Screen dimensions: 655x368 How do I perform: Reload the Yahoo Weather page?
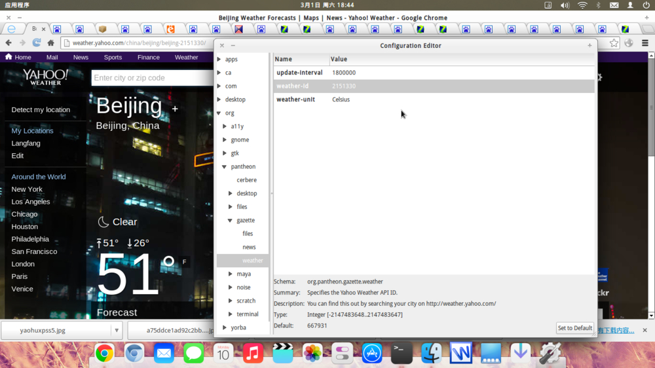(x=37, y=43)
